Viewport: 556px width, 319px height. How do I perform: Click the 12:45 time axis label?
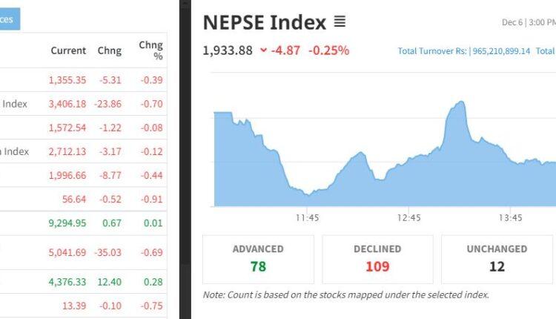[x=408, y=217]
